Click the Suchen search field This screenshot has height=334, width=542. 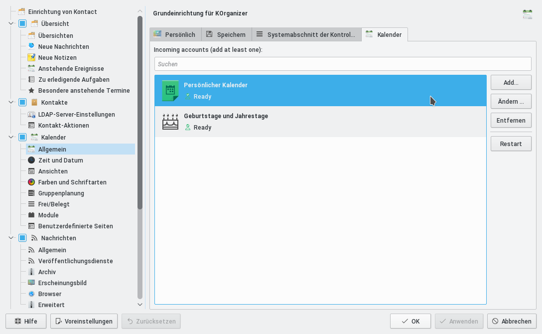[x=343, y=64]
